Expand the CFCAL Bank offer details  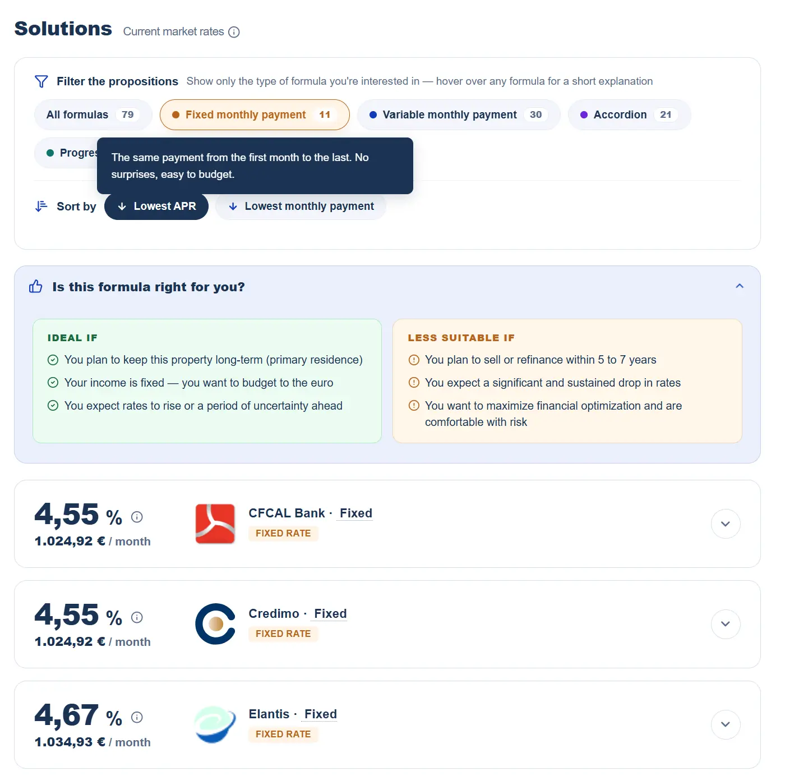click(x=726, y=524)
